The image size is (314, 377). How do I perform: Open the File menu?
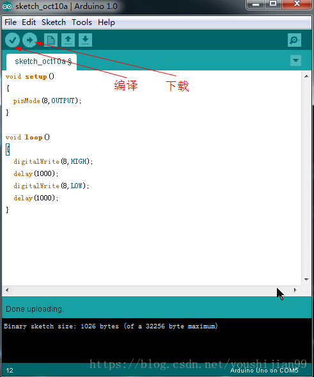point(11,22)
